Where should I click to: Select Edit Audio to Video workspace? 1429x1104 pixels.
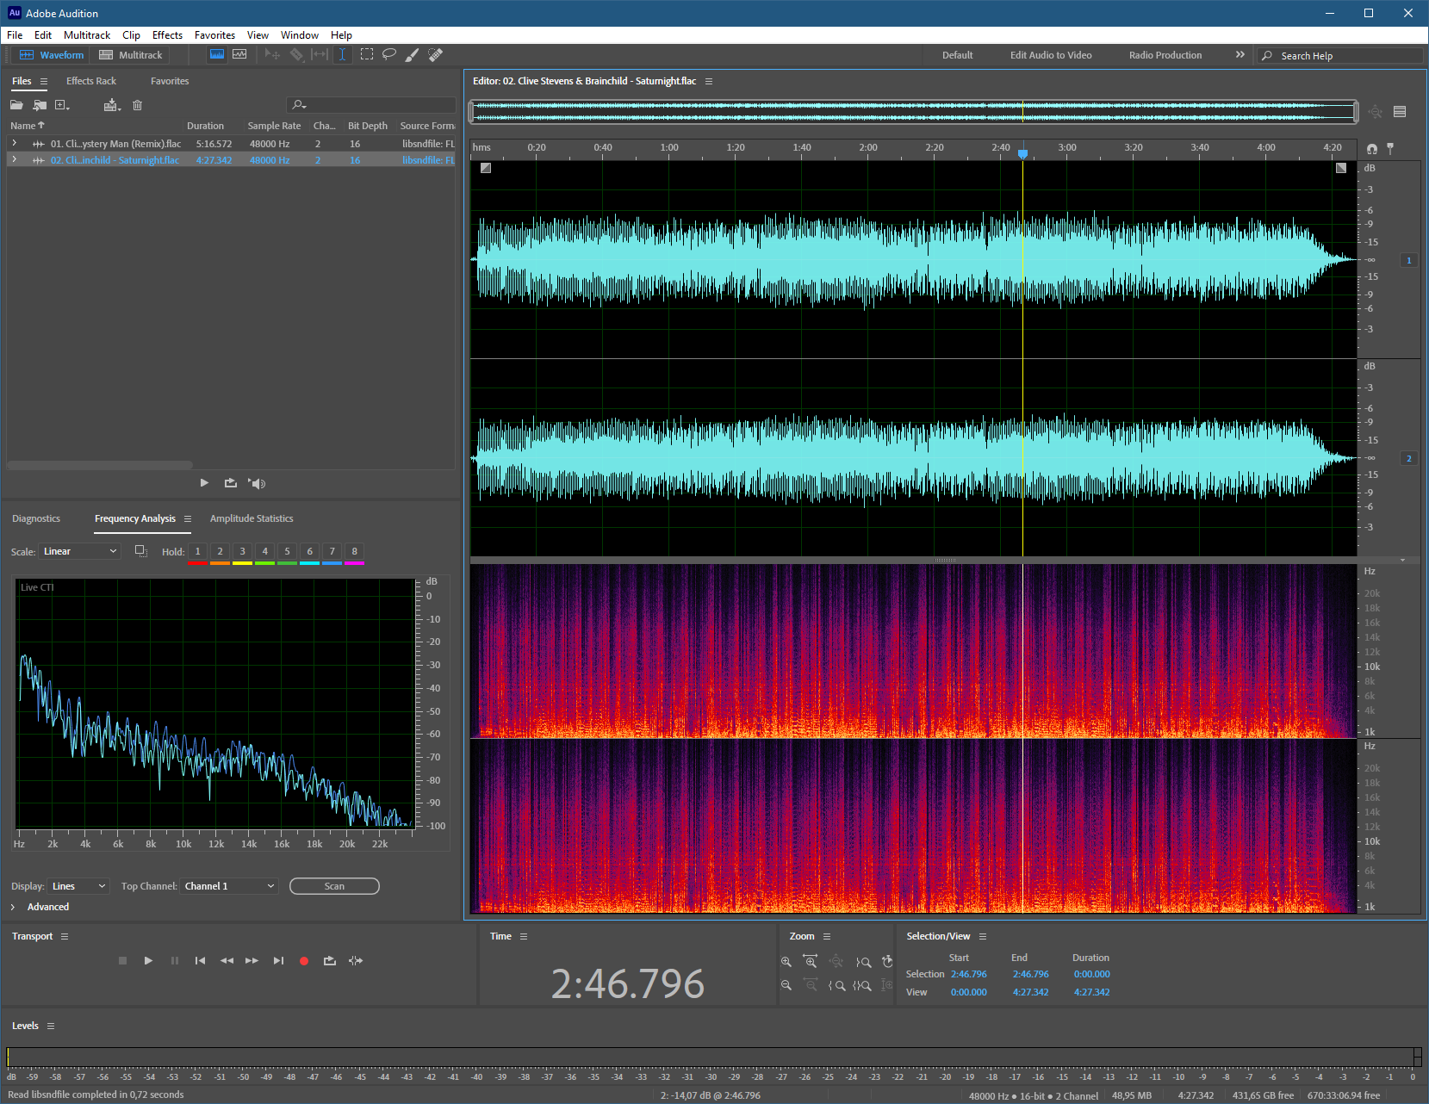pyautogui.click(x=1051, y=55)
